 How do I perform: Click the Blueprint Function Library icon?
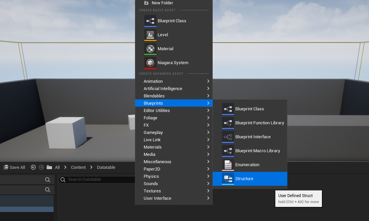click(228, 123)
